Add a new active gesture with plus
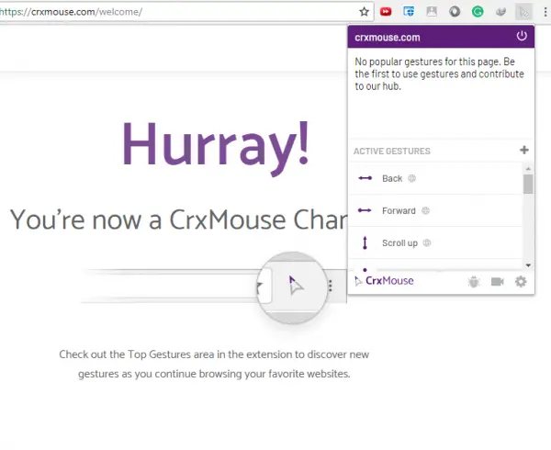 [x=524, y=150]
